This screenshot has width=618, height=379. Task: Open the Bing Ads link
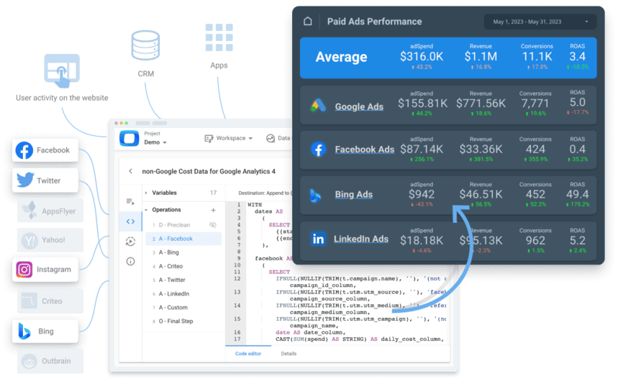click(x=353, y=194)
